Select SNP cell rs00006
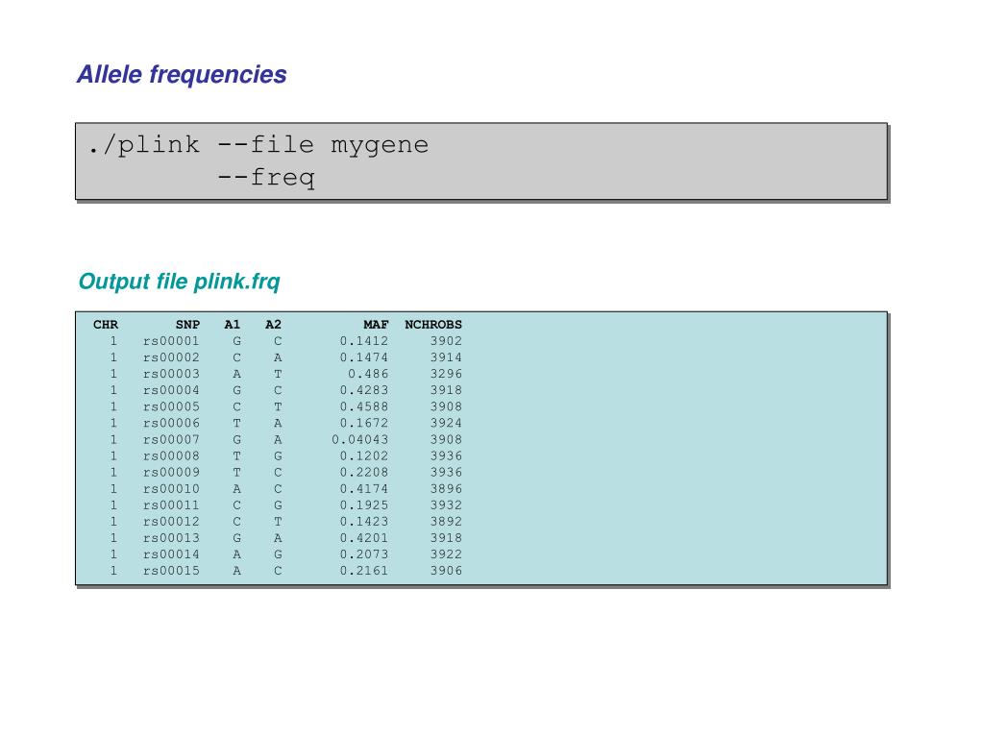This screenshot has height=738, width=984. [x=171, y=423]
